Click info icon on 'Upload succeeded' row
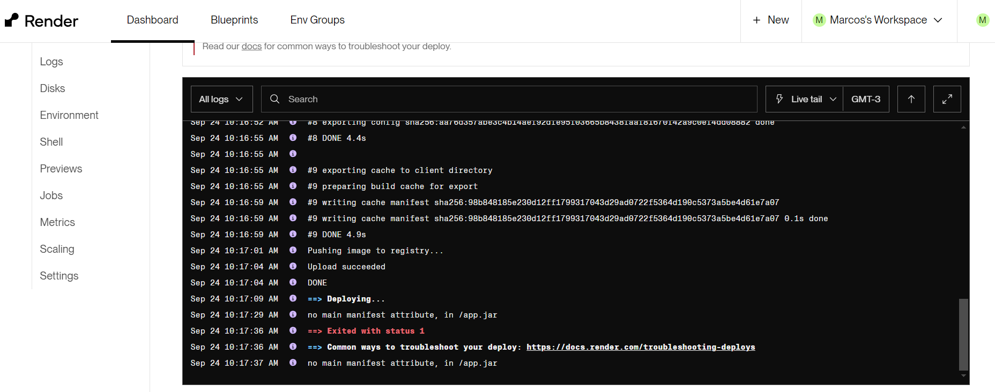 [x=293, y=266]
